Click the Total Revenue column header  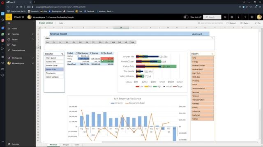coord(83,53)
